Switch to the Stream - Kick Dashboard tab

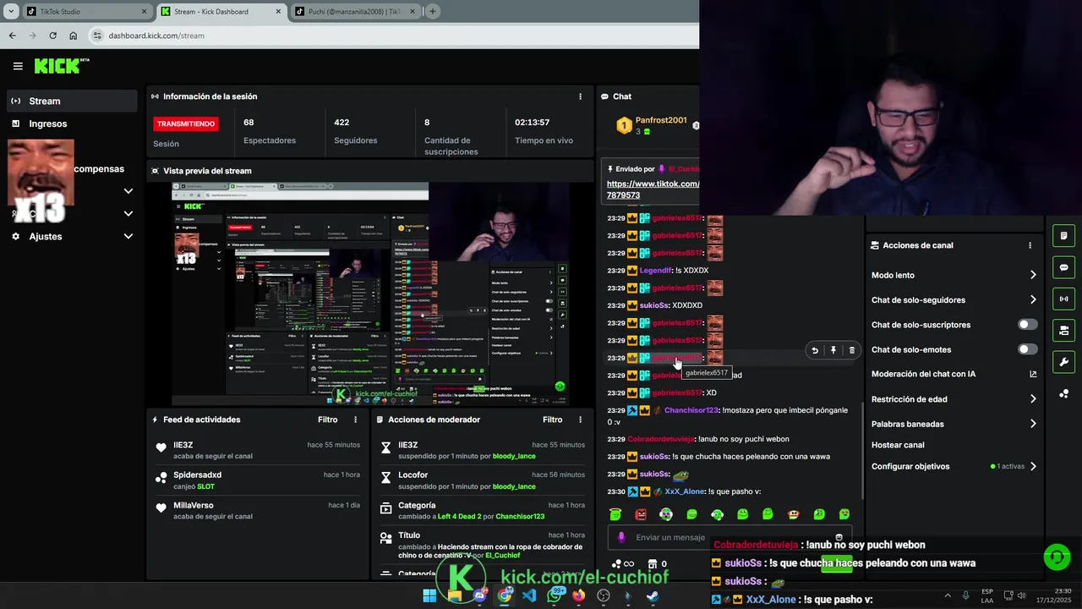pyautogui.click(x=220, y=12)
